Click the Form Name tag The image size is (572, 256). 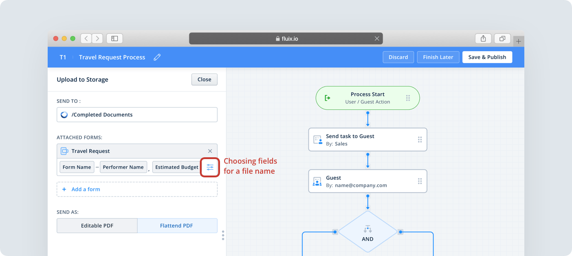(77, 167)
